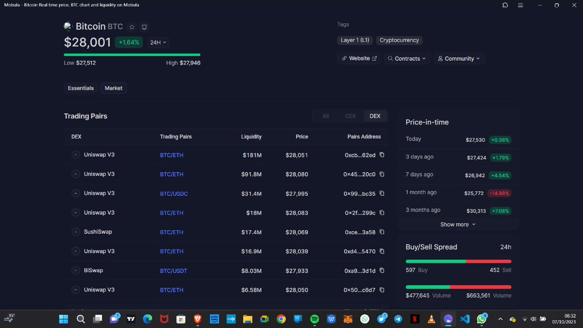Click the Pairs Address column header
The width and height of the screenshot is (583, 328).
coord(364,137)
